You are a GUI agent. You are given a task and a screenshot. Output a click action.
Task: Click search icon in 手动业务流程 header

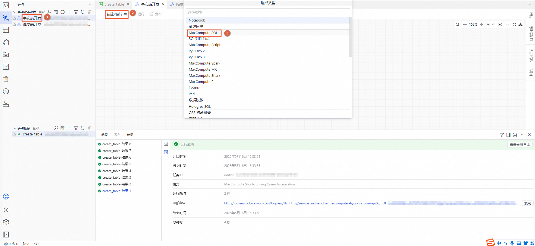pos(49,12)
